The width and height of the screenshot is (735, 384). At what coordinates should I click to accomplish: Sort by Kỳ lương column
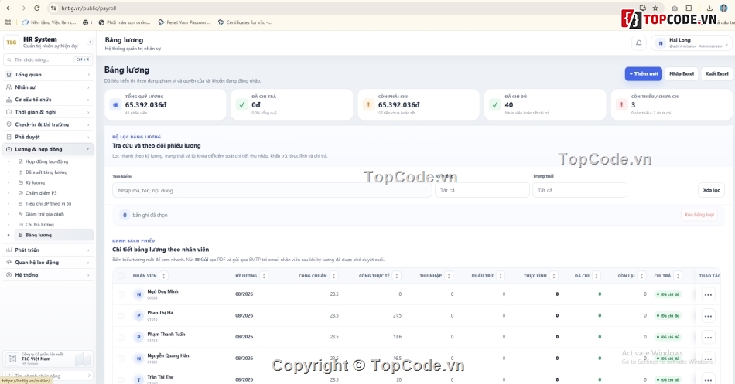264,276
